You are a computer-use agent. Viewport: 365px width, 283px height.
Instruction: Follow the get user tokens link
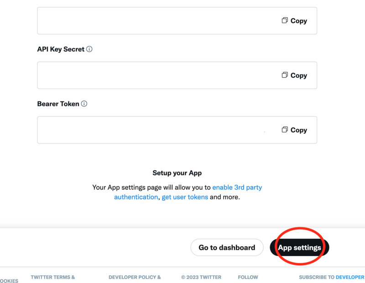pos(185,197)
